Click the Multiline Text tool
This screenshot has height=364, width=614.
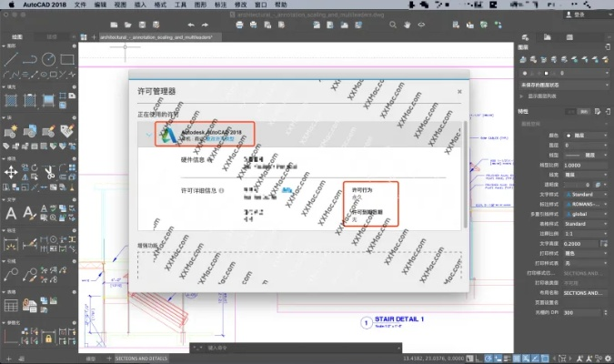(12, 213)
